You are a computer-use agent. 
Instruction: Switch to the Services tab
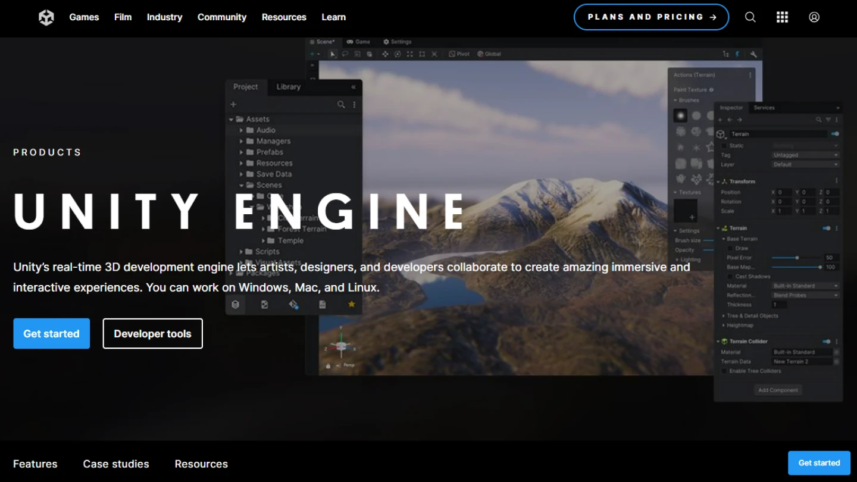pos(764,108)
